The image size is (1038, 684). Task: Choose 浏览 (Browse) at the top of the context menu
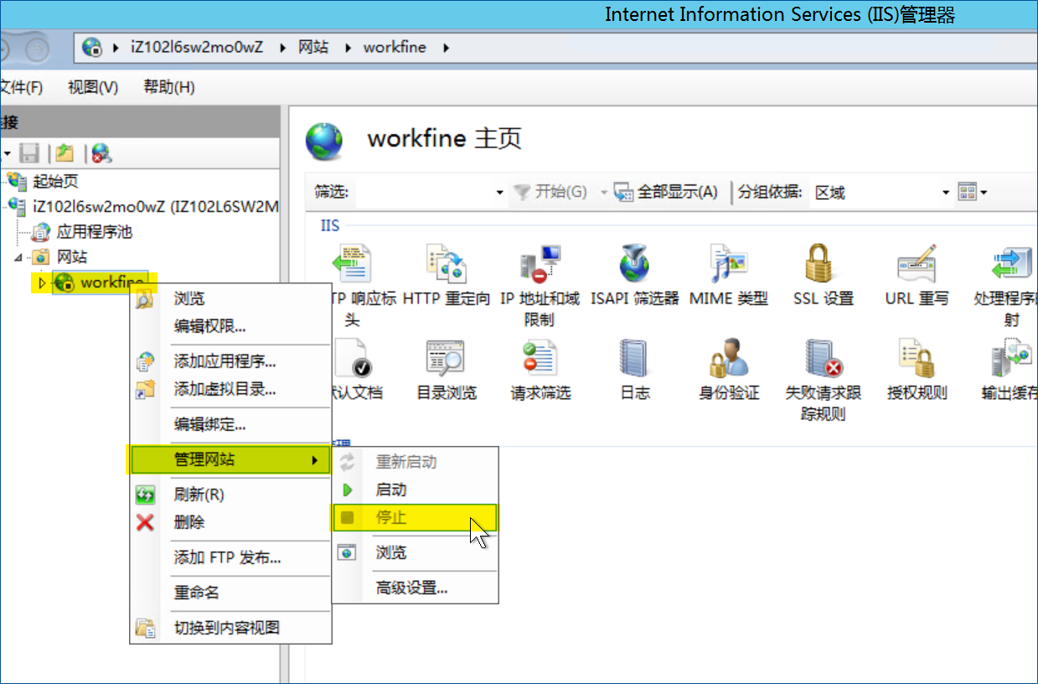230,298
